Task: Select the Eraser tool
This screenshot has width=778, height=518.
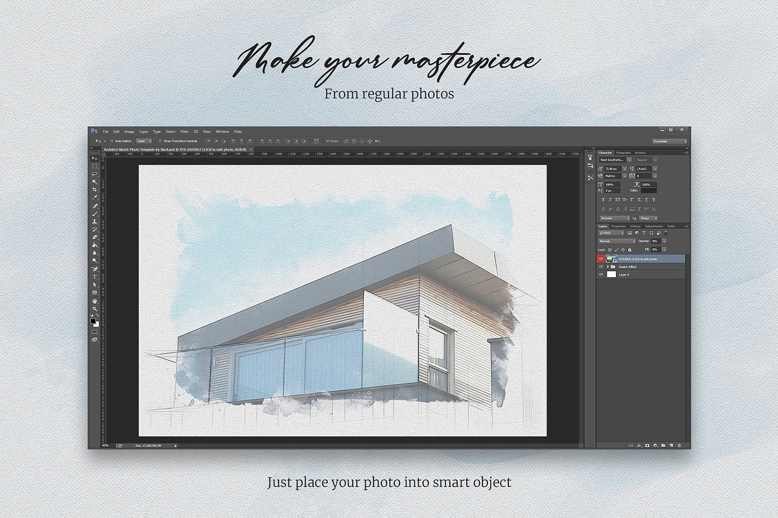Action: coord(95,236)
